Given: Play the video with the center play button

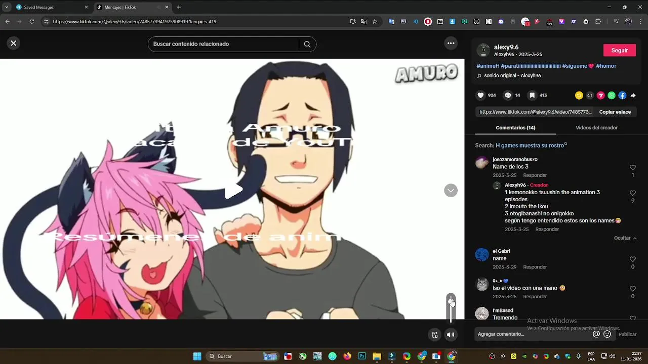Looking at the screenshot, I should click(x=233, y=190).
